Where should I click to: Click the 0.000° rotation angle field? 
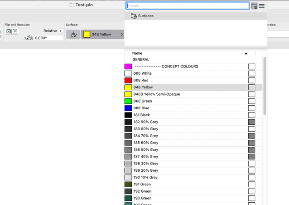tap(48, 38)
